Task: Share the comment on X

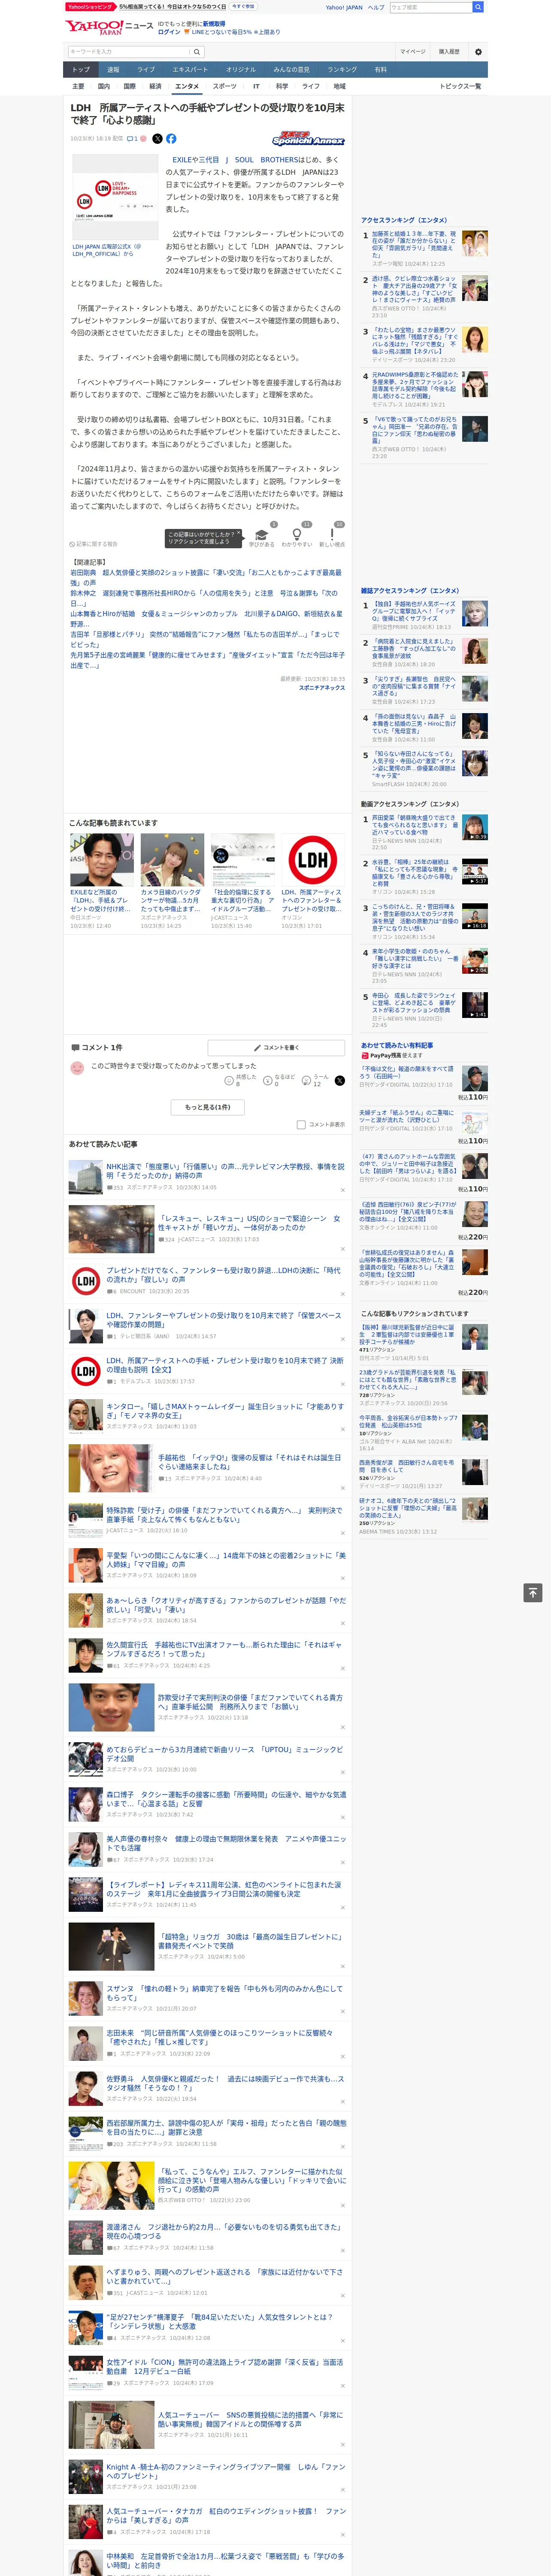Action: pyautogui.click(x=340, y=1080)
